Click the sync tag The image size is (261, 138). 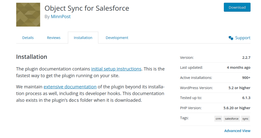pos(245,119)
